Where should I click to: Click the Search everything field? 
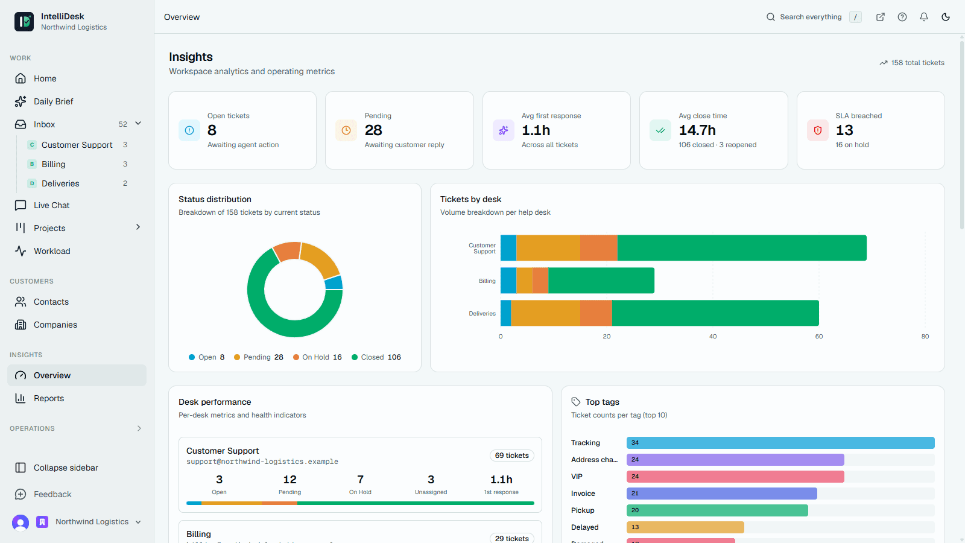point(814,17)
